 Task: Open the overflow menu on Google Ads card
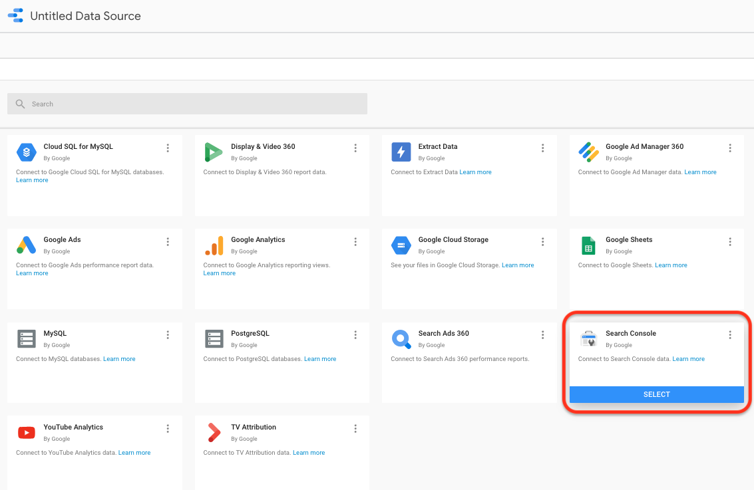168,241
